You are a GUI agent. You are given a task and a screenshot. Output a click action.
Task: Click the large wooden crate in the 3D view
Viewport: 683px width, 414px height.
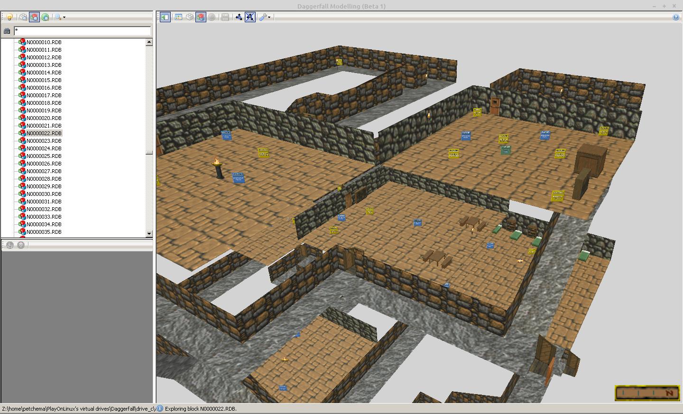591,161
